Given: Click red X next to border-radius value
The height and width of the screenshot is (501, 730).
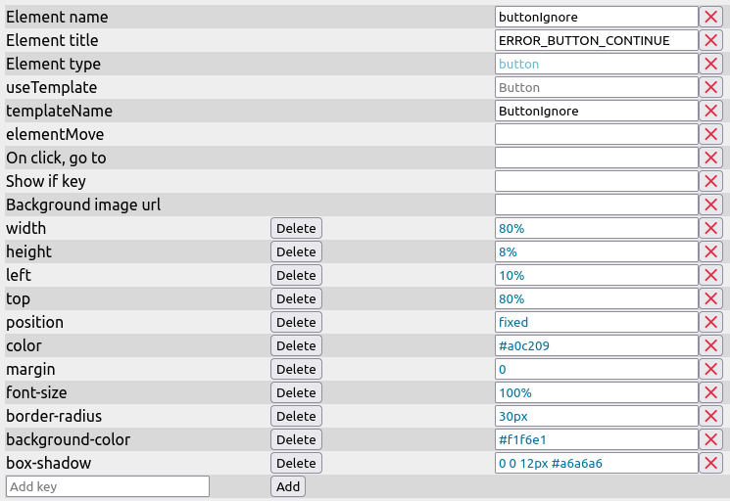Looking at the screenshot, I should (x=711, y=416).
